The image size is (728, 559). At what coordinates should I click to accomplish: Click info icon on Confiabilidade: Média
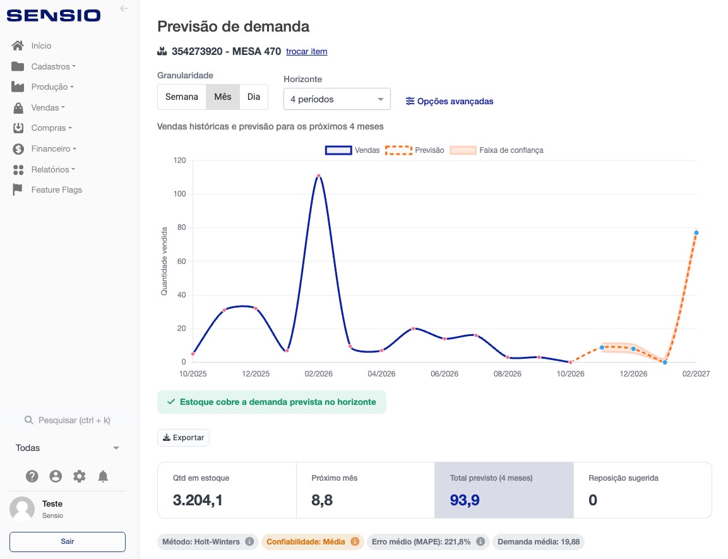[355, 542]
